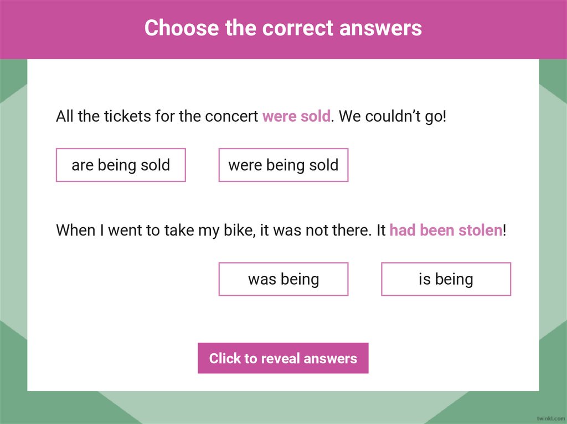567x424 pixels.
Task: Pick the 'was being' answer box
Action: click(283, 279)
